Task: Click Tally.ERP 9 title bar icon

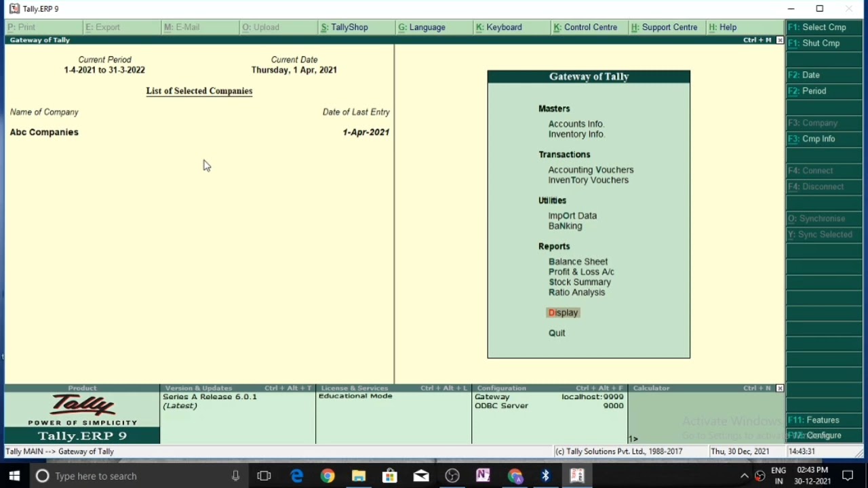Action: tap(14, 9)
